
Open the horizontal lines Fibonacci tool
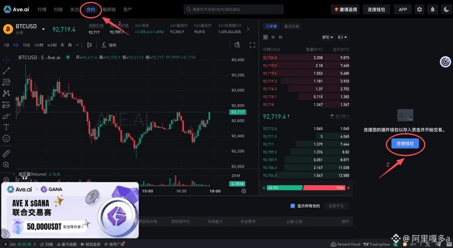tap(6, 82)
